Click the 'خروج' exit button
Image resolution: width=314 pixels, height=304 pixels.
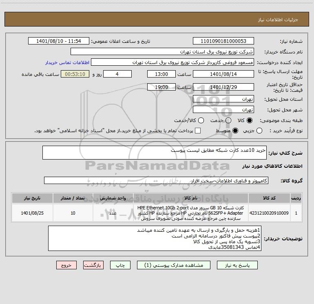[x=66, y=265]
